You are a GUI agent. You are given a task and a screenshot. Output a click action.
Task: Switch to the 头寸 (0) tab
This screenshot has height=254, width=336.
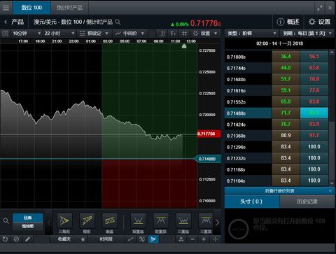click(252, 202)
